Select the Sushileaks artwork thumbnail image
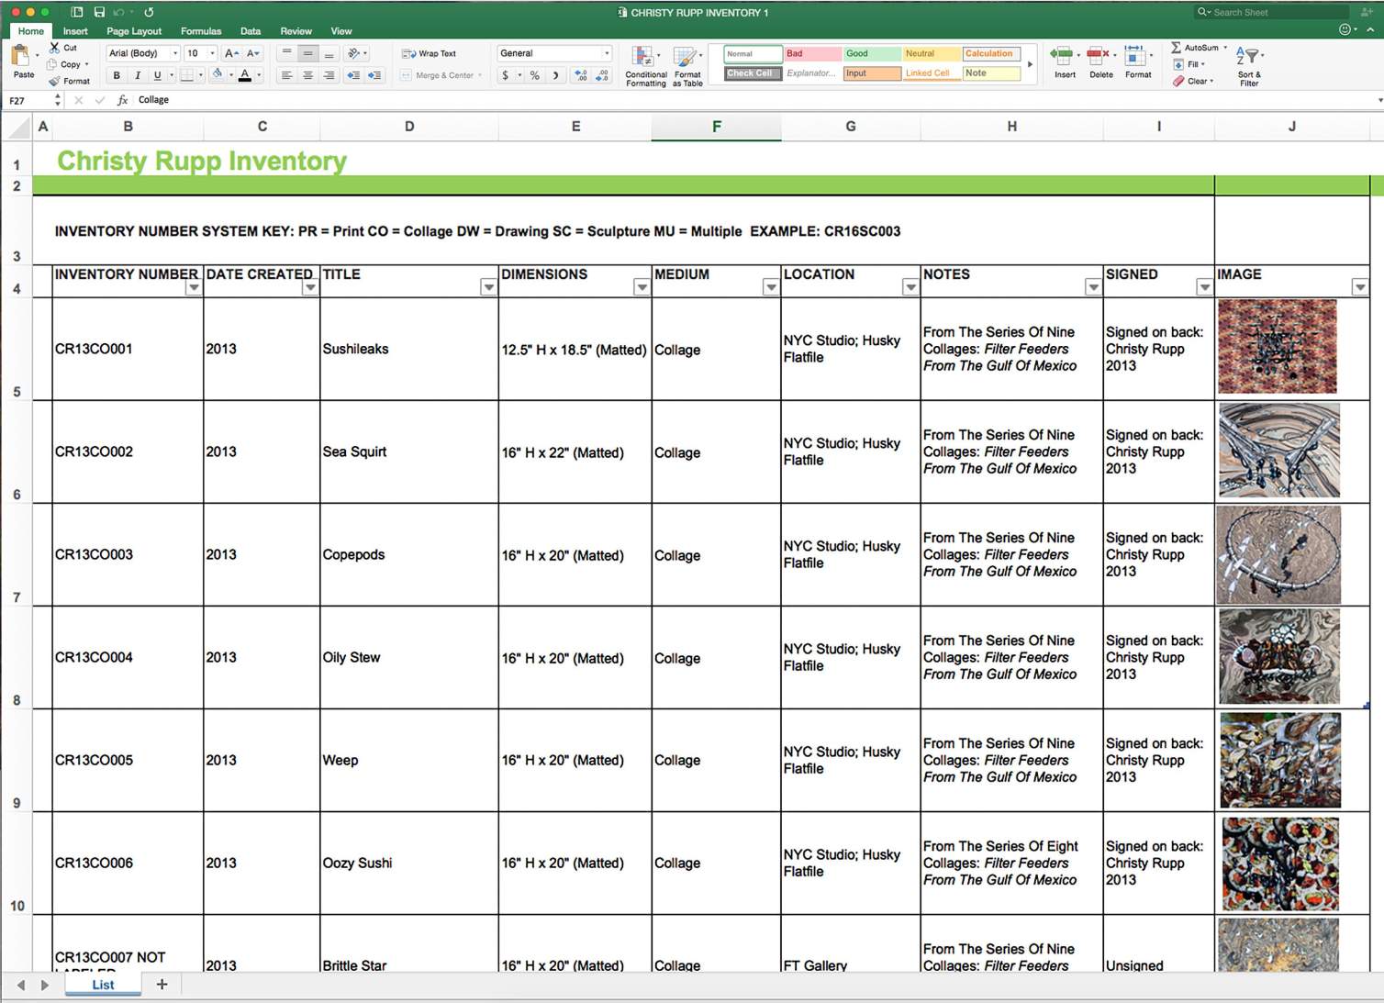Image resolution: width=1384 pixels, height=1003 pixels. (1277, 347)
